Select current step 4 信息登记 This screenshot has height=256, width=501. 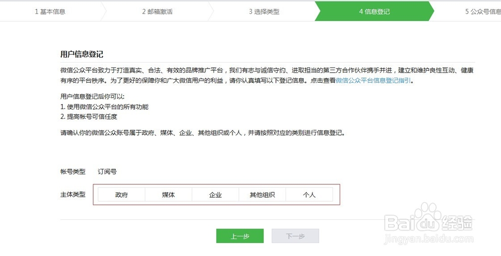(x=374, y=12)
